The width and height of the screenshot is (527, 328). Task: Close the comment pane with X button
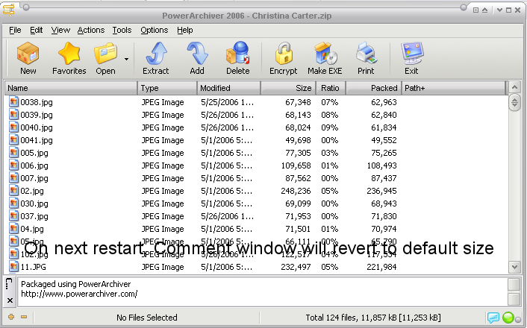pos(10,300)
